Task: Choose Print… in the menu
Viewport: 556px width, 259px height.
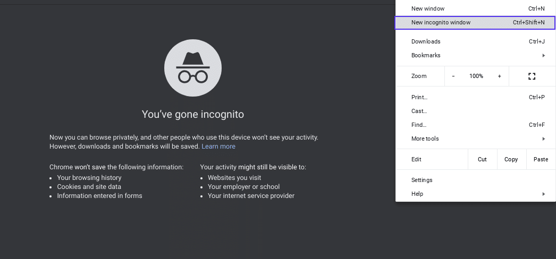Action: [419, 97]
